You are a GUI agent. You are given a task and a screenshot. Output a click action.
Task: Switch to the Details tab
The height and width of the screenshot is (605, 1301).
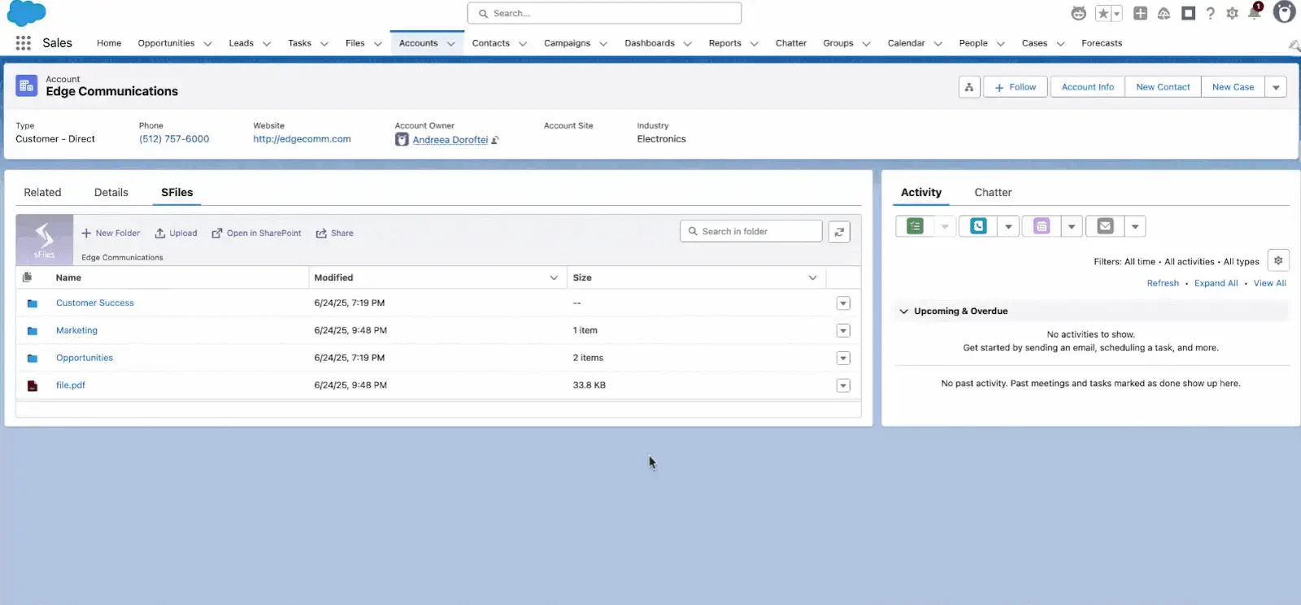[x=111, y=193]
